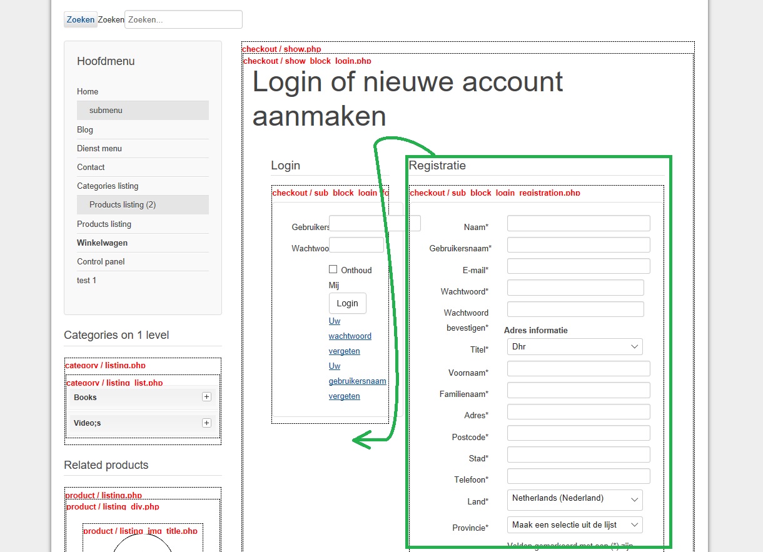Select the Books category row
Image resolution: width=763 pixels, height=552 pixels.
(143, 398)
